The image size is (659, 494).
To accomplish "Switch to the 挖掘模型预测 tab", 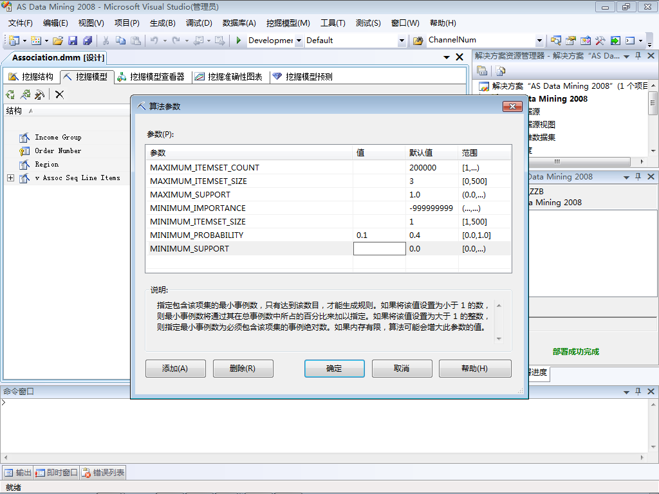I will pyautogui.click(x=302, y=77).
